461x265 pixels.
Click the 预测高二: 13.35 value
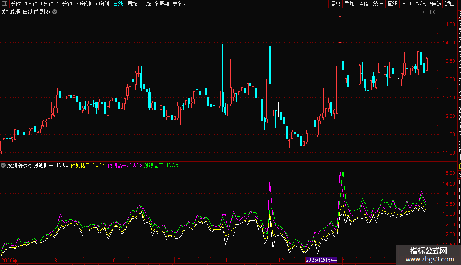click(x=161, y=165)
